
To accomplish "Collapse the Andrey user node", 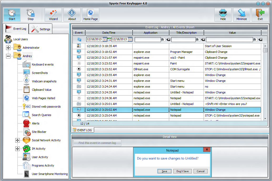I will 8,56.
